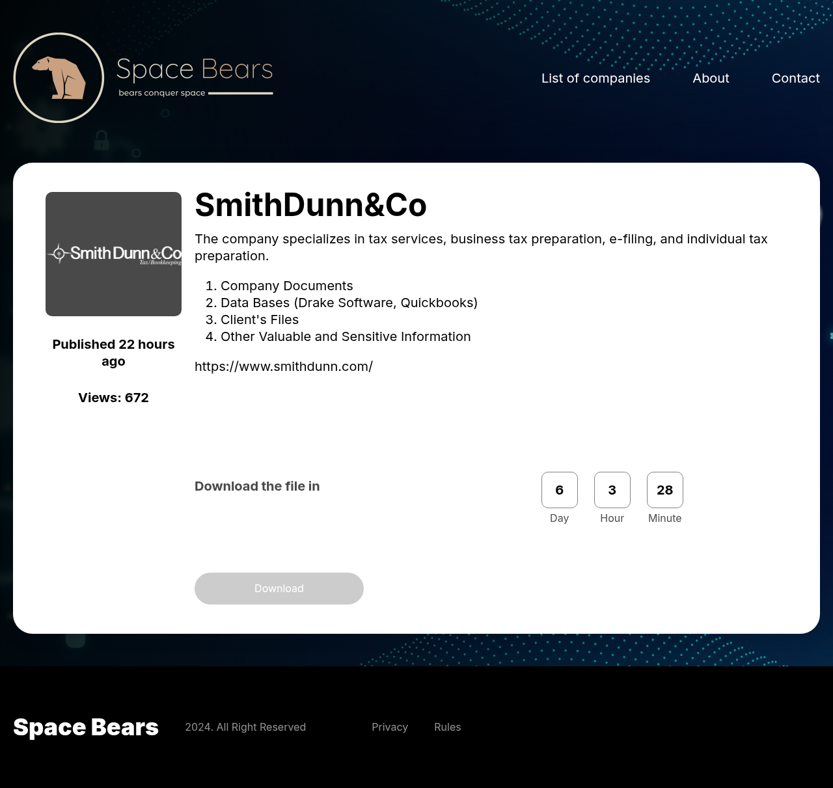Click the Space Bears bear logo

pyautogui.click(x=59, y=77)
